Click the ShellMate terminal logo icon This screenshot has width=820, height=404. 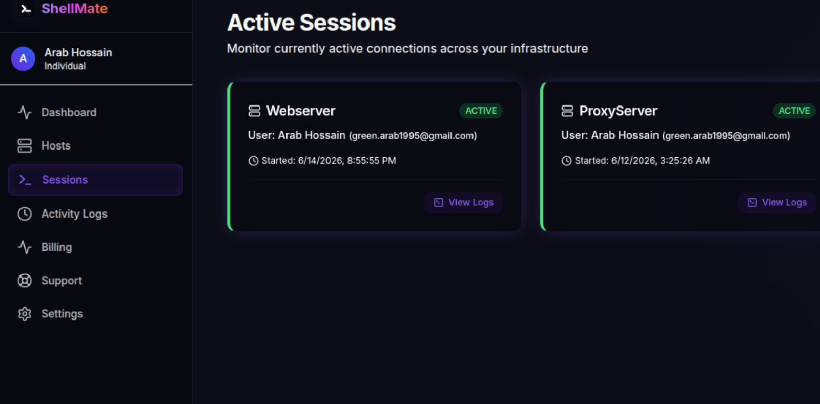coord(26,8)
